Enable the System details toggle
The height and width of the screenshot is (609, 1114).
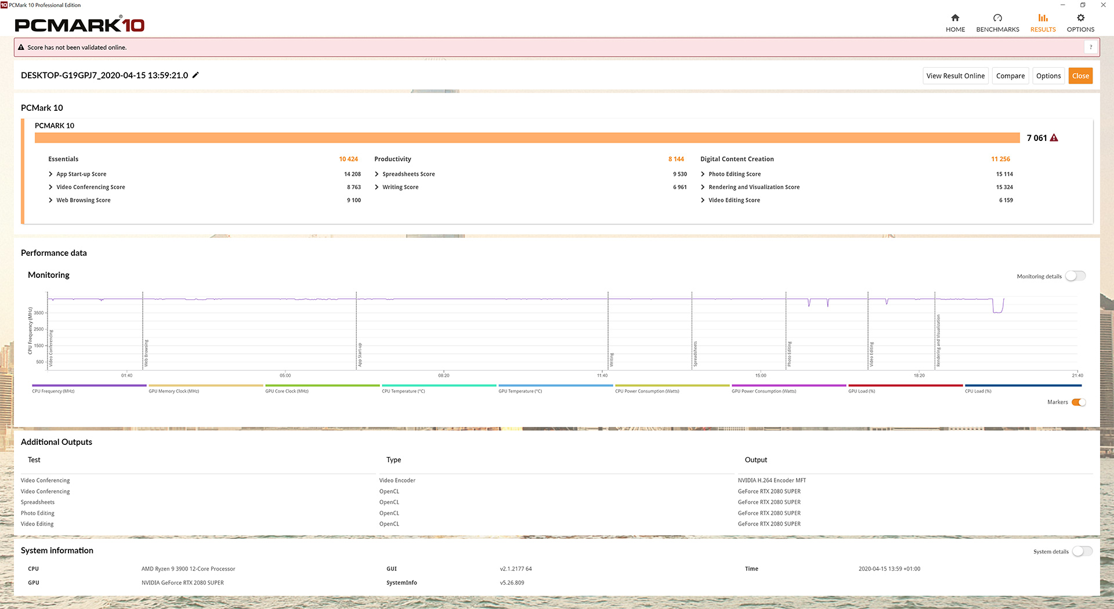coord(1082,552)
